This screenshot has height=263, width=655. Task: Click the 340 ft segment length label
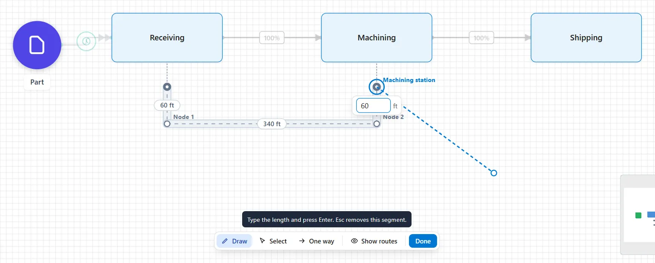[x=272, y=124]
